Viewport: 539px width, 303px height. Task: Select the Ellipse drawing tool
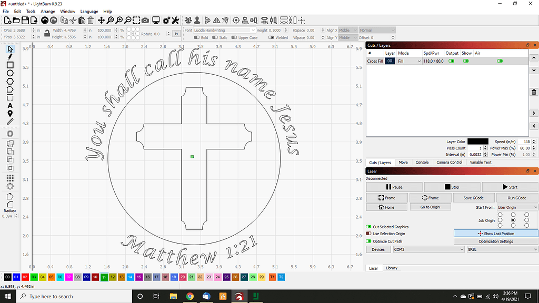9,73
